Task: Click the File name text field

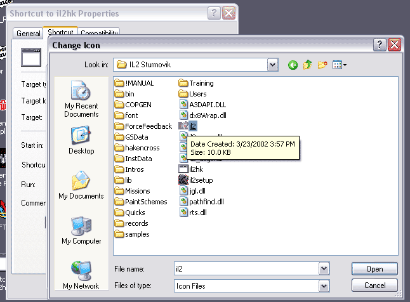Action: [246, 268]
